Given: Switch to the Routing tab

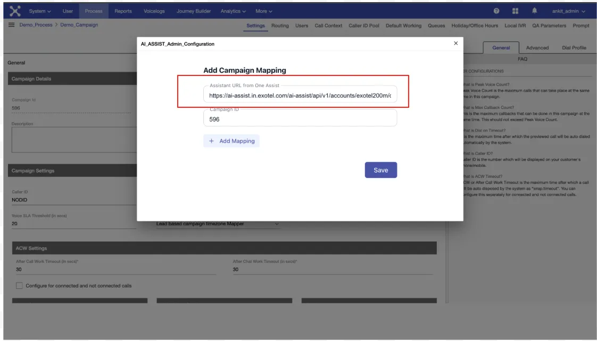Looking at the screenshot, I should [280, 25].
